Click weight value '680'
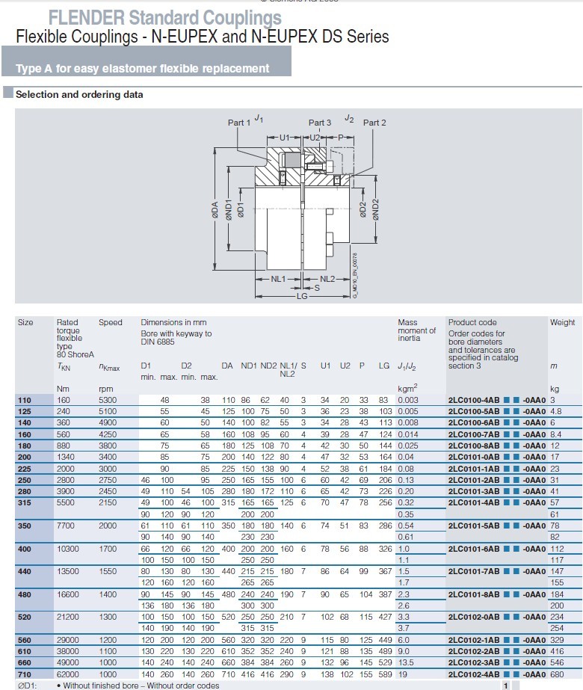This screenshot has width=583, height=690. [x=557, y=674]
